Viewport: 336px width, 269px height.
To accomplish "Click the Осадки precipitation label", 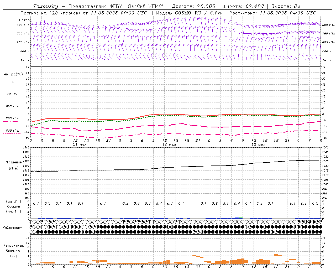I will coord(13,206).
